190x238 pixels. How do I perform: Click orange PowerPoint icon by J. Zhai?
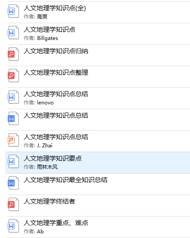click(13, 140)
